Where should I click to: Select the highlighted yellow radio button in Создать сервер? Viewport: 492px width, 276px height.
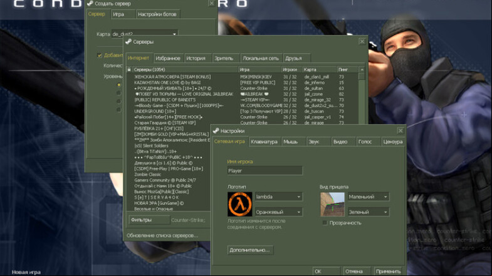118,84
